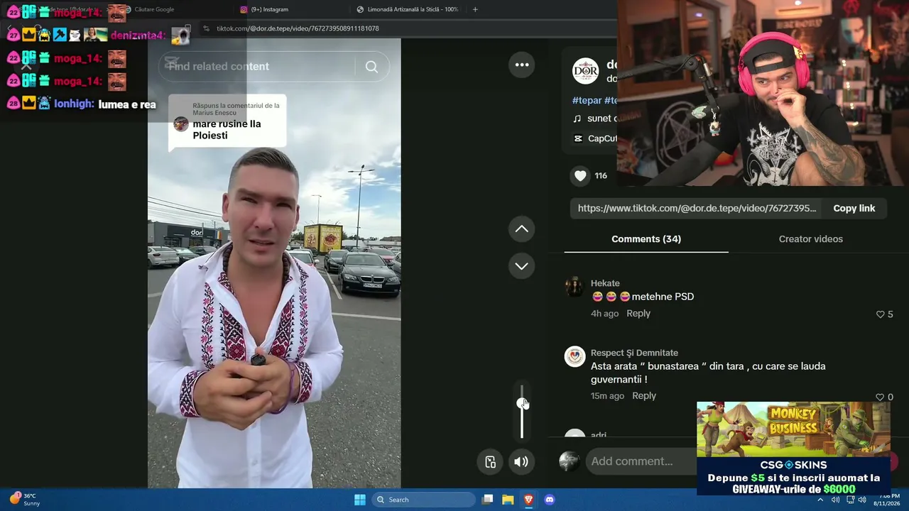Open the CapCut icon link
The width and height of the screenshot is (909, 511).
pos(578,138)
